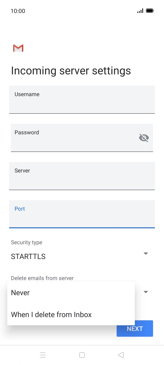
Task: Tap the Back button in navigation bar
Action: point(121,355)
